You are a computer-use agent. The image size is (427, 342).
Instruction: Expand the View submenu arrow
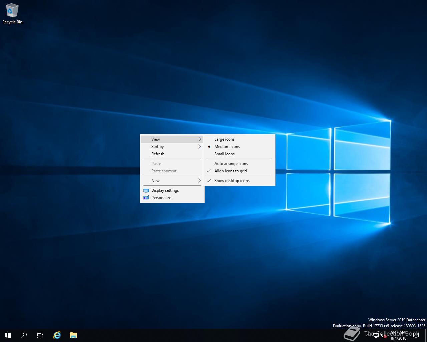pyautogui.click(x=199, y=139)
